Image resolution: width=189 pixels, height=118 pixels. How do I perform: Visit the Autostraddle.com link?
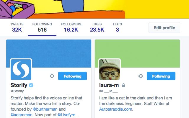tap(115, 109)
